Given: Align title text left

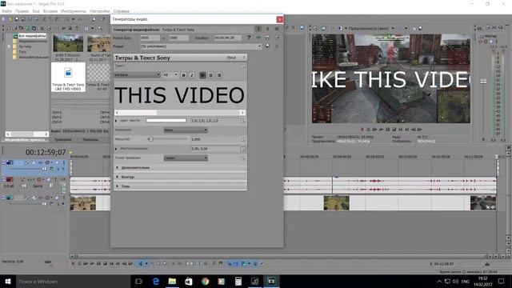Looking at the screenshot, I should 202,75.
